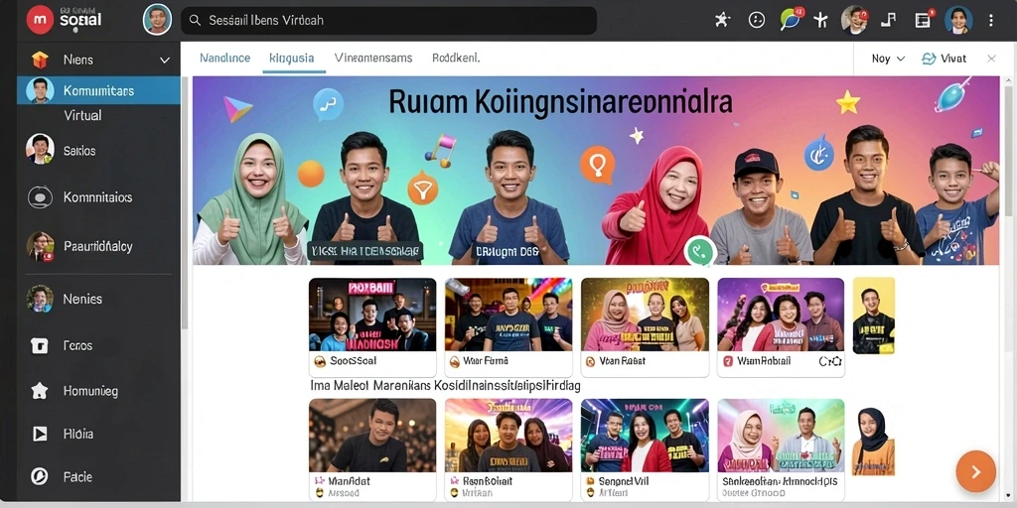1017x508 pixels.
Task: Click into the Sesaail Ibens Virtoah search field
Action: tap(388, 21)
